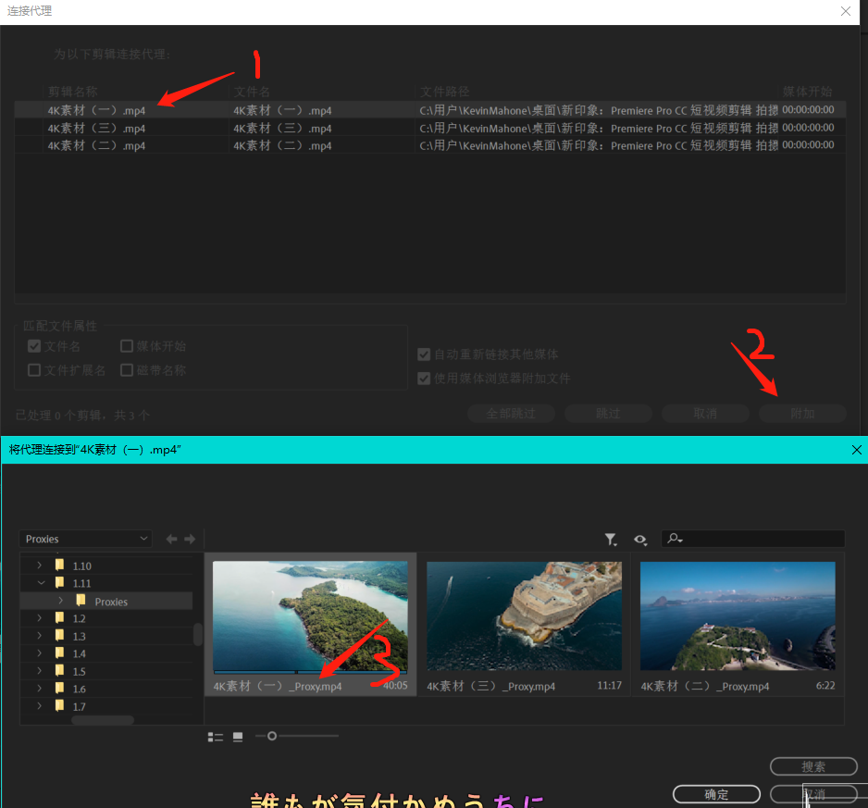The image size is (868, 808).
Task: Click folder icon for 1.5
Action: click(60, 670)
